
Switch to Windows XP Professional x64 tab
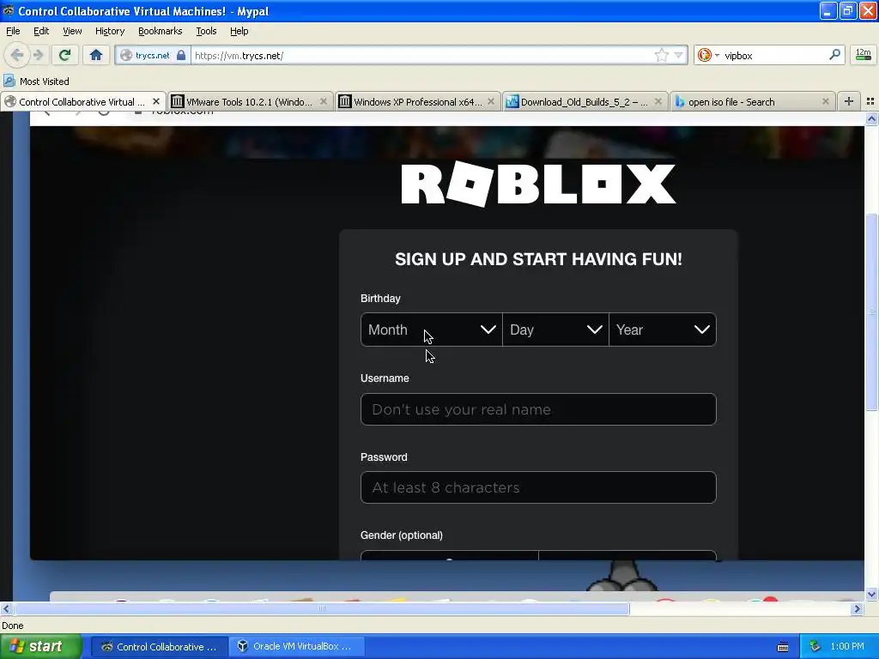[x=418, y=101]
